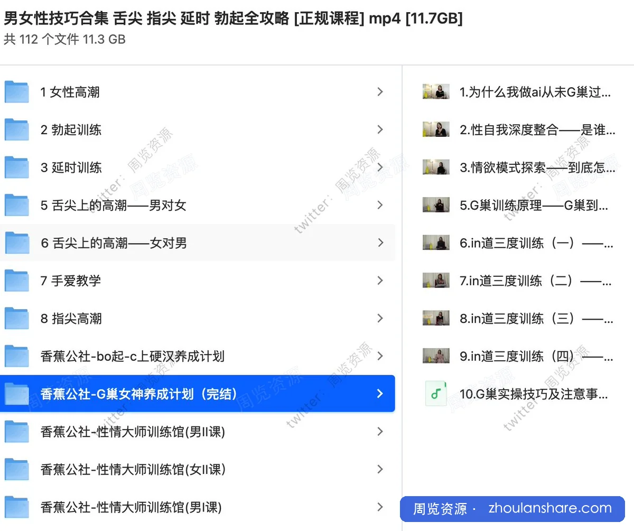Click folder icon for 性情大师训练馆(男I课)
Image resolution: width=634 pixels, height=531 pixels.
tap(16, 507)
